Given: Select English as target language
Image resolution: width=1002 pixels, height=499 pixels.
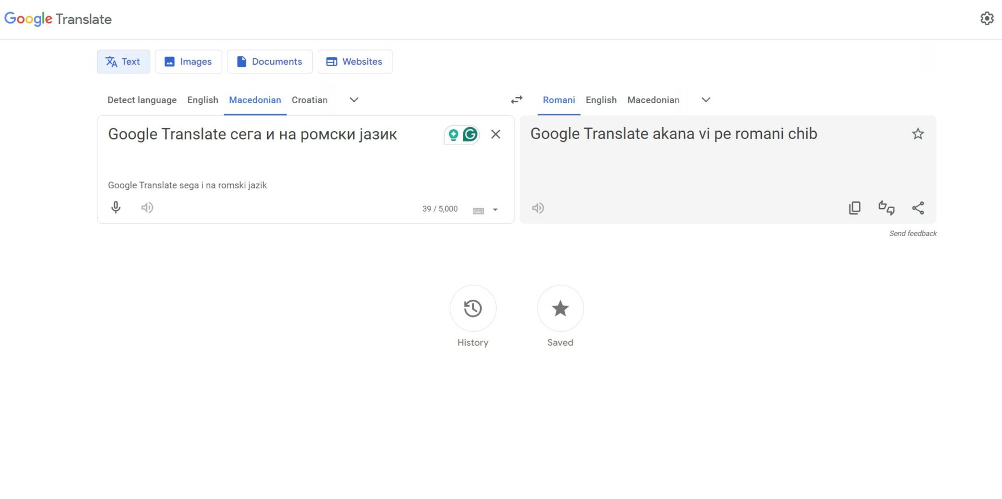Looking at the screenshot, I should [x=601, y=100].
